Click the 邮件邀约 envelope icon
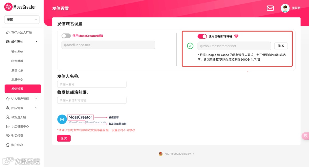This screenshot has height=167, width=309. 8,42
